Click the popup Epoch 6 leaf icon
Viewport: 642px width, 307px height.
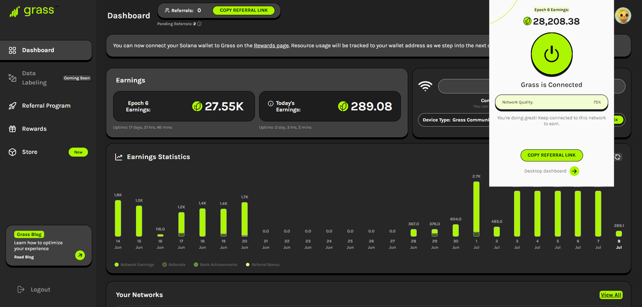[528, 21]
